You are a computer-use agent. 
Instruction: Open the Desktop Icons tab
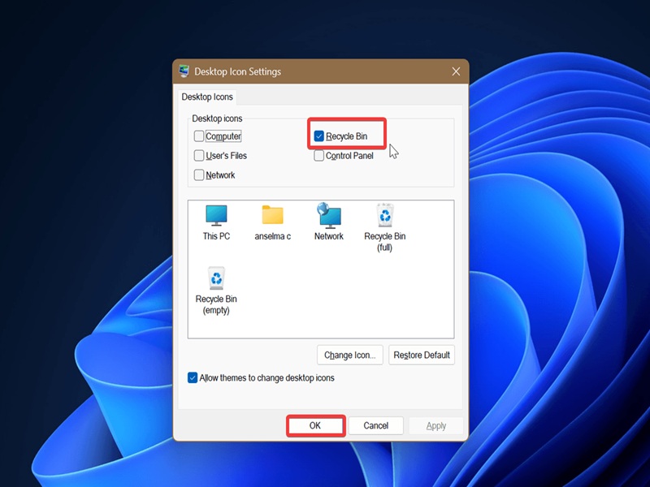pos(207,97)
